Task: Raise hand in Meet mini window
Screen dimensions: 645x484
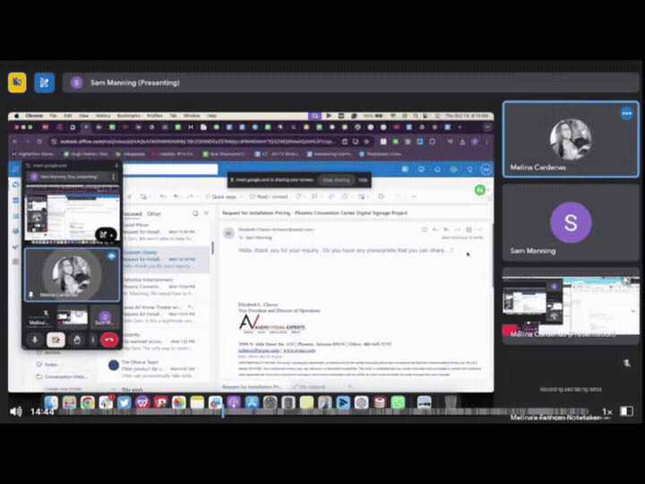Action: pos(76,340)
